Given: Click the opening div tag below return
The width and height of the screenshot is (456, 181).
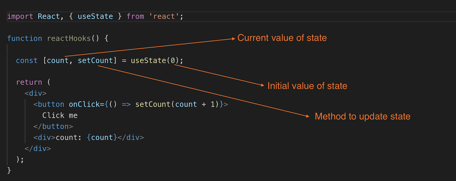Looking at the screenshot, I should (36, 93).
